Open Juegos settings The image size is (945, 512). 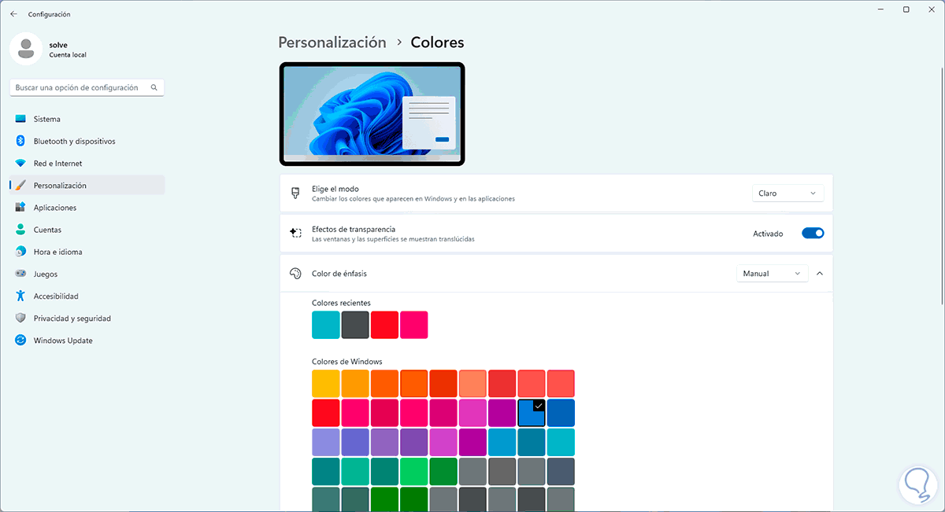87,274
